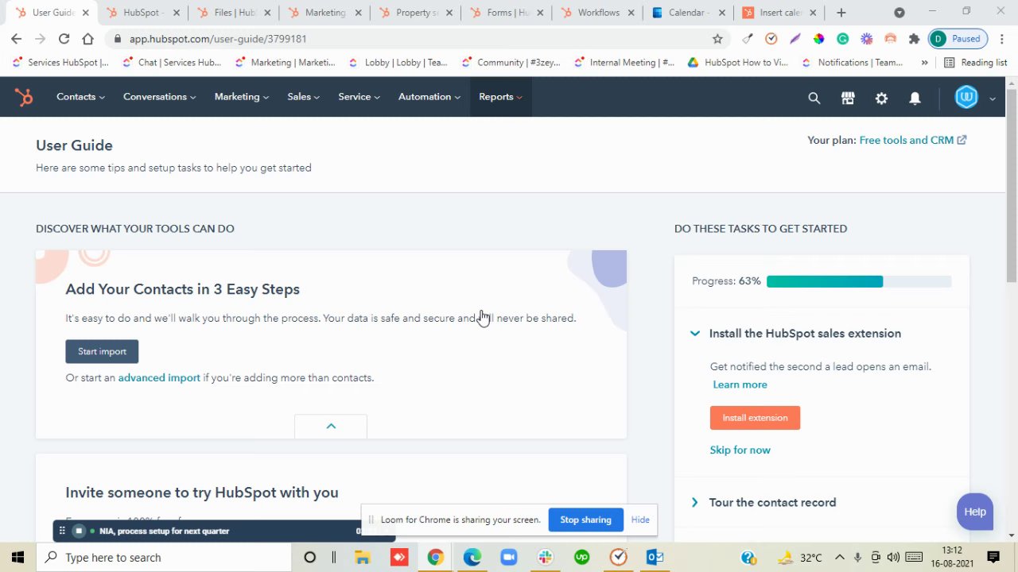Open the Reading list

(x=975, y=62)
